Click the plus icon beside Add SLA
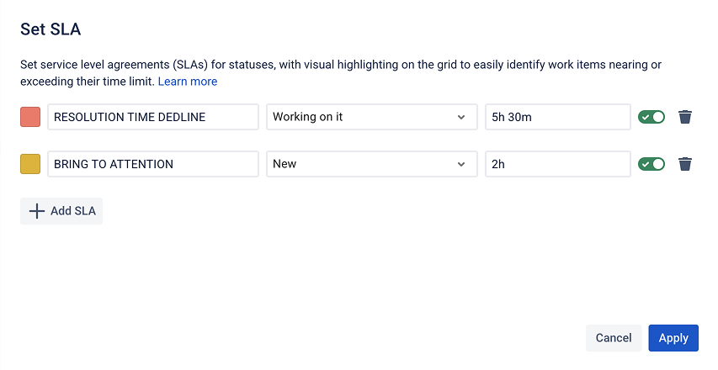Viewport: 718px width, 370px height. pyautogui.click(x=36, y=211)
